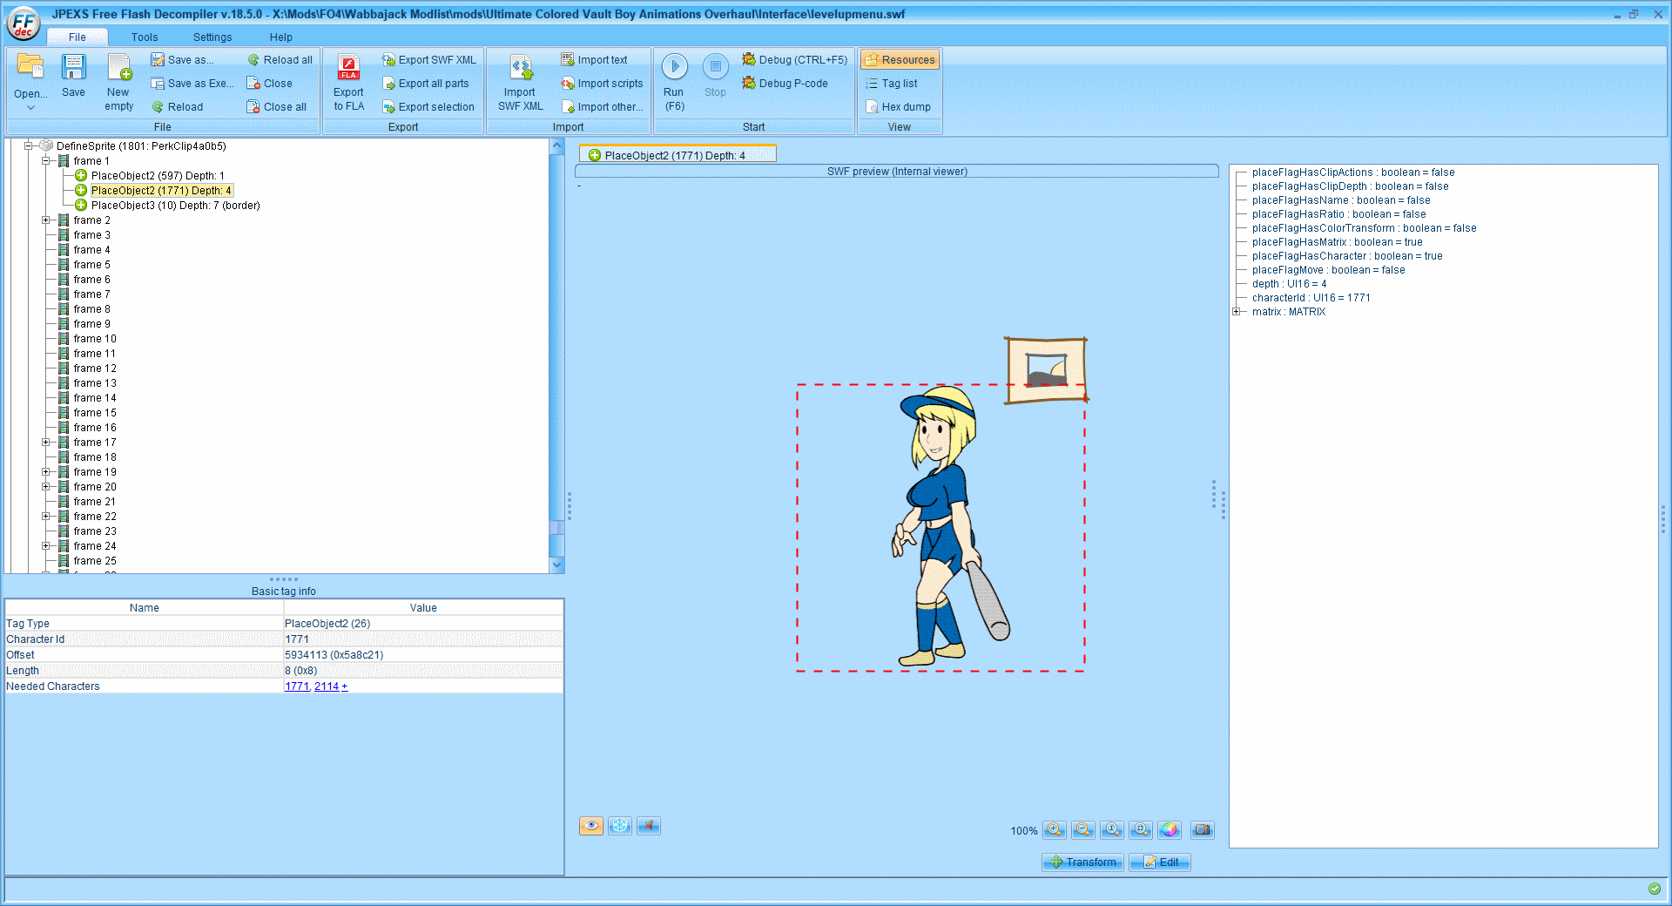Image resolution: width=1672 pixels, height=906 pixels.
Task: Select PlaceObject3 (10) Depth: 7 (border)
Action: (x=175, y=206)
